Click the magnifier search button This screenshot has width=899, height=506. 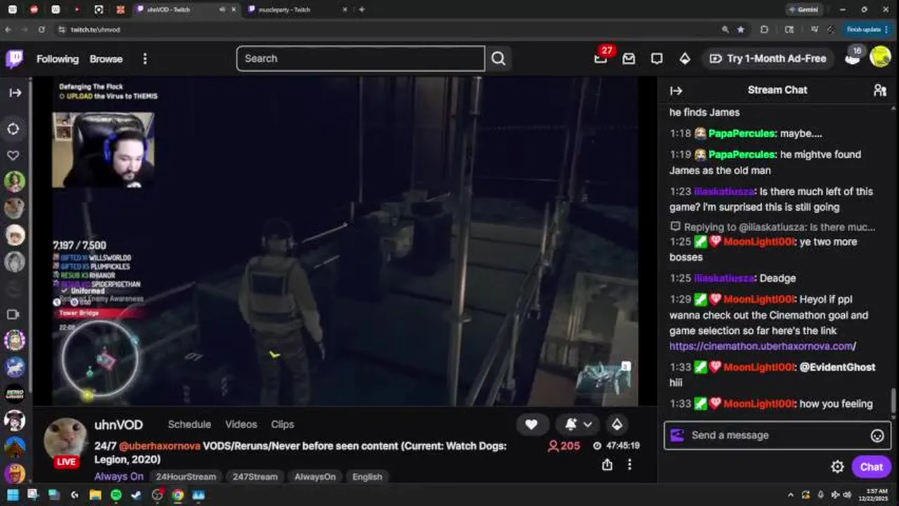[x=498, y=58]
